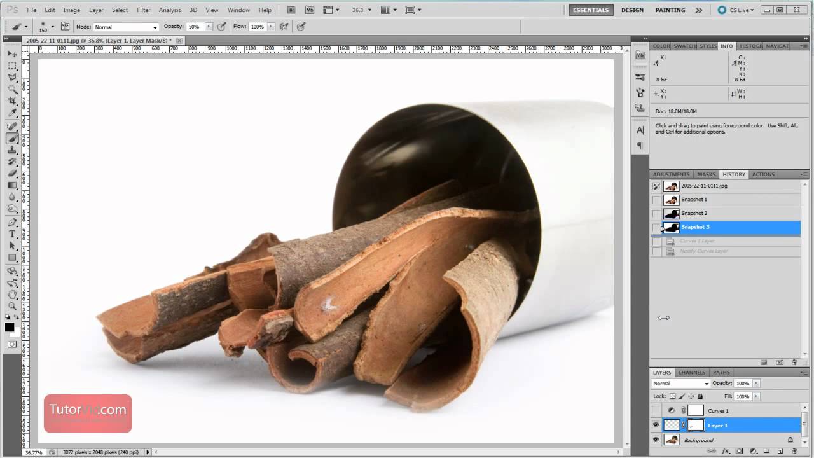Open Flow slider arrow
This screenshot has height=458, width=814.
(272, 27)
